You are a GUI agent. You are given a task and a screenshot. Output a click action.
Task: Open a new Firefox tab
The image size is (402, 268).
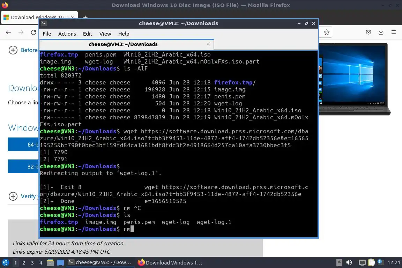(x=85, y=17)
